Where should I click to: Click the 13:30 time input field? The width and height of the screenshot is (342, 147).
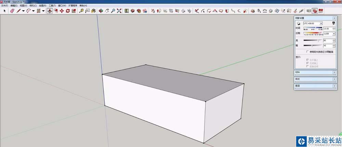pyautogui.click(x=328, y=29)
